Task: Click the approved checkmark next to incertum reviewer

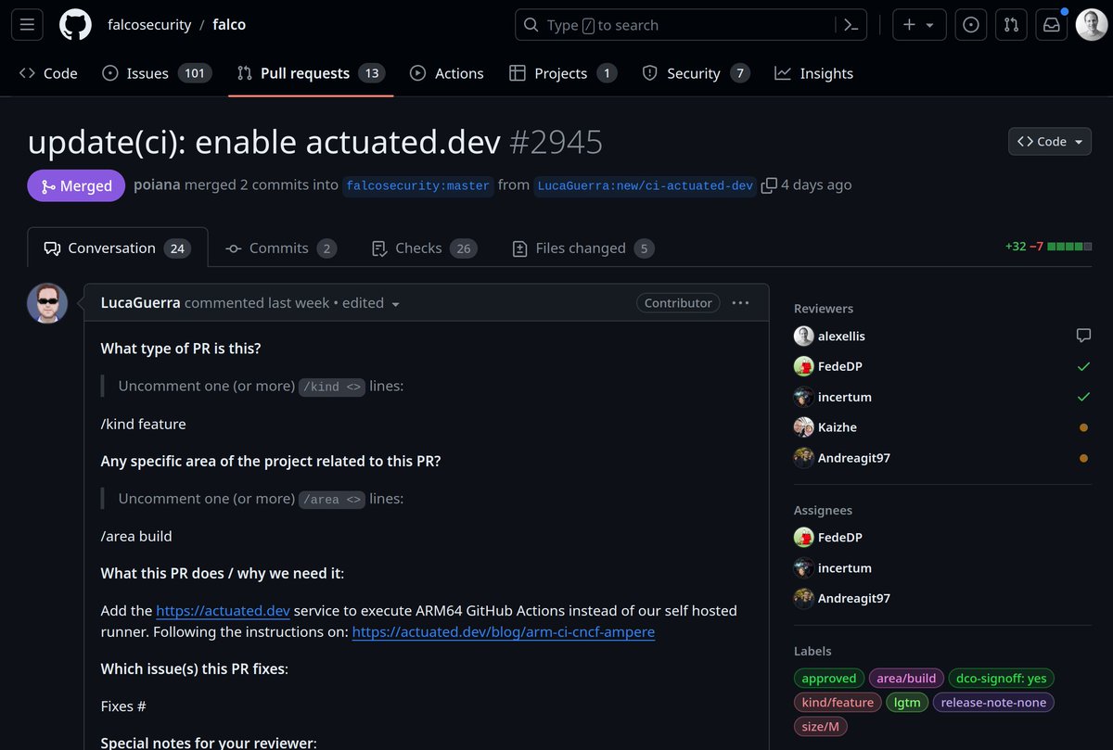Action: click(x=1083, y=397)
